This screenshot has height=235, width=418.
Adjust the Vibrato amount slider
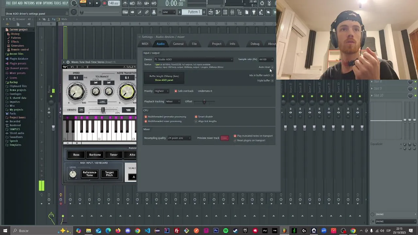(x=103, y=110)
